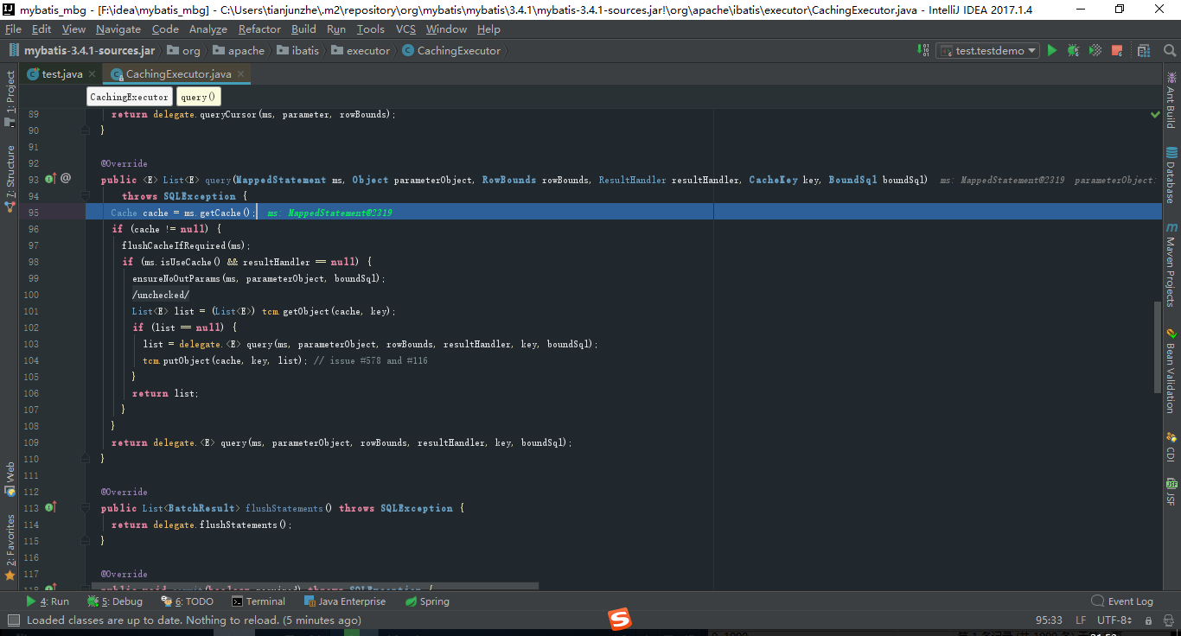Open the Event Log
The width and height of the screenshot is (1181, 636).
1122,601
